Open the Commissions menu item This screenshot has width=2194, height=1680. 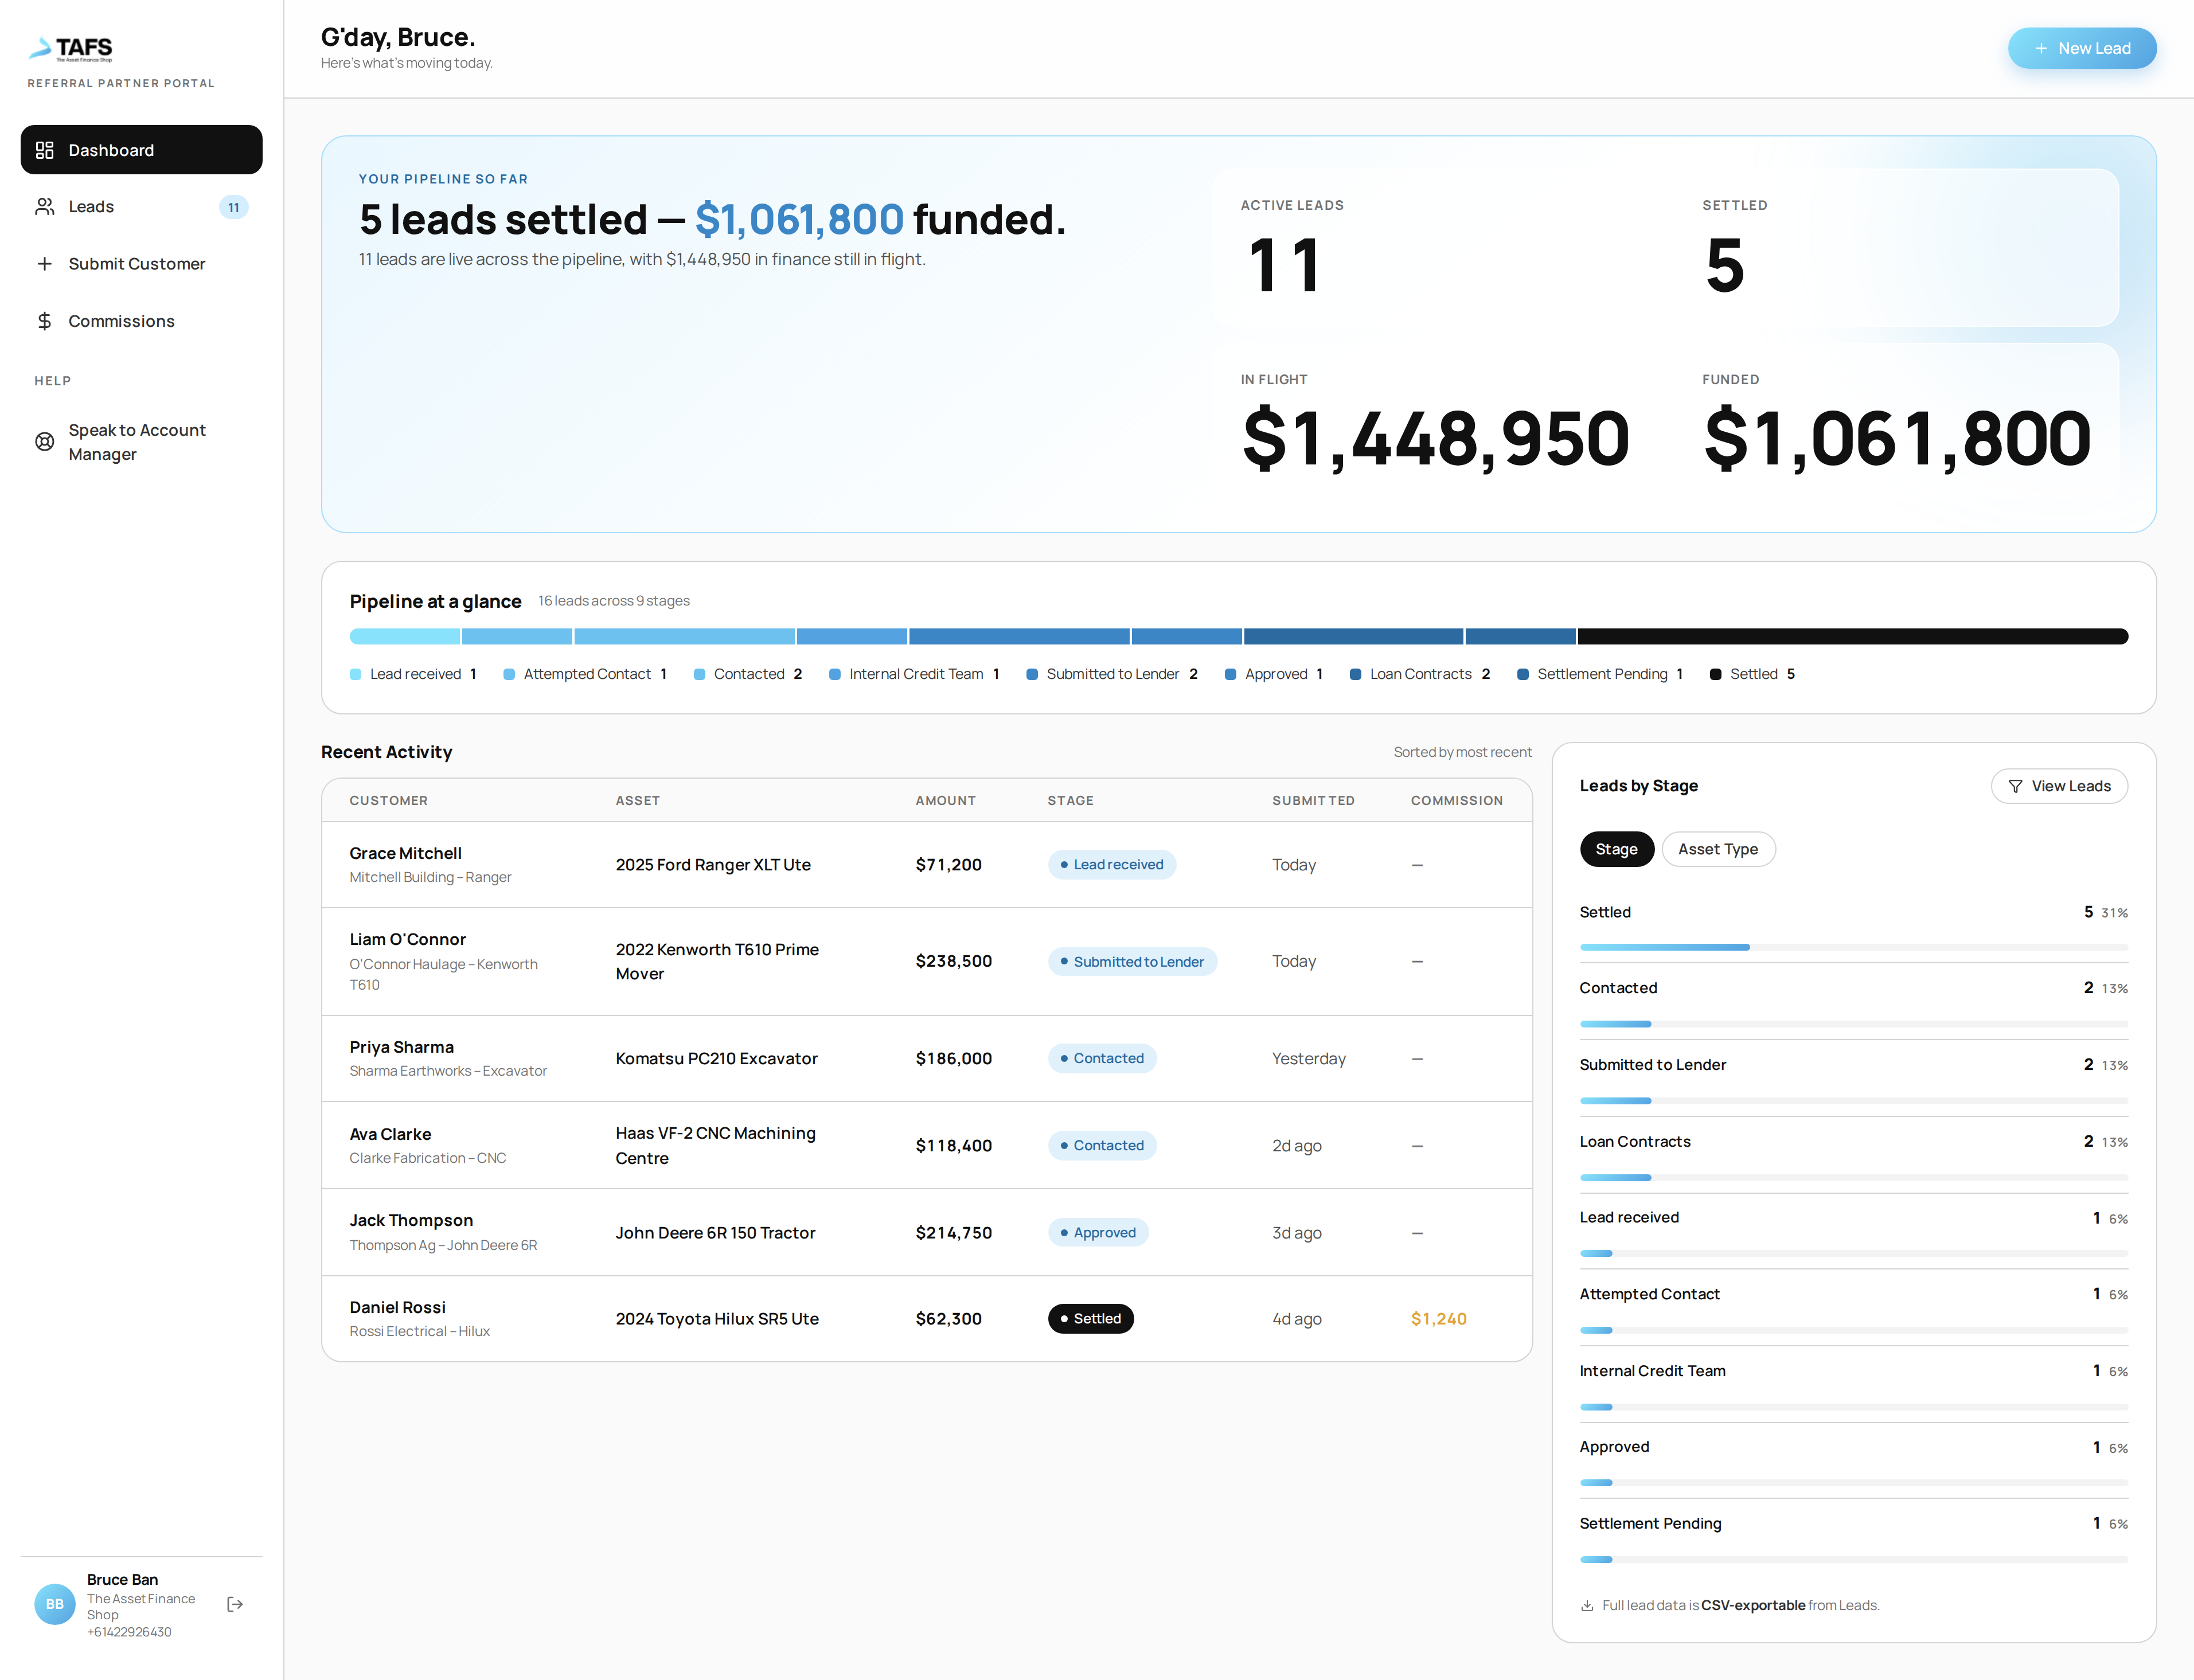click(141, 321)
